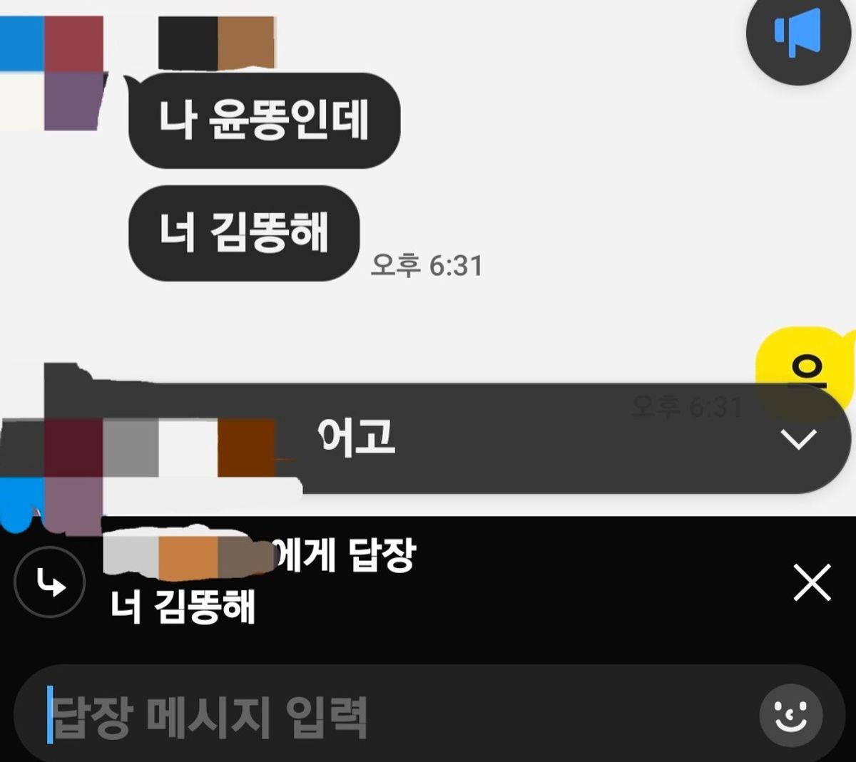Viewport: 856px width, 762px height.
Task: Place cursor at blue caret in input
Action: [x=50, y=715]
